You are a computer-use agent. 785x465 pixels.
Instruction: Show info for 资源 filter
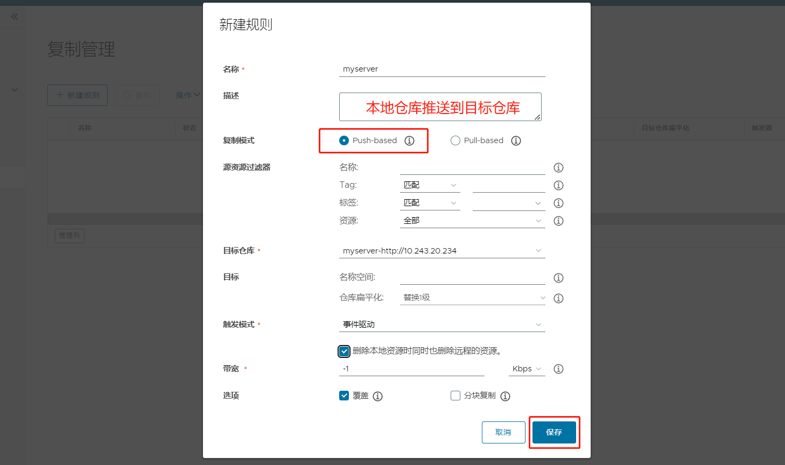[x=559, y=221]
